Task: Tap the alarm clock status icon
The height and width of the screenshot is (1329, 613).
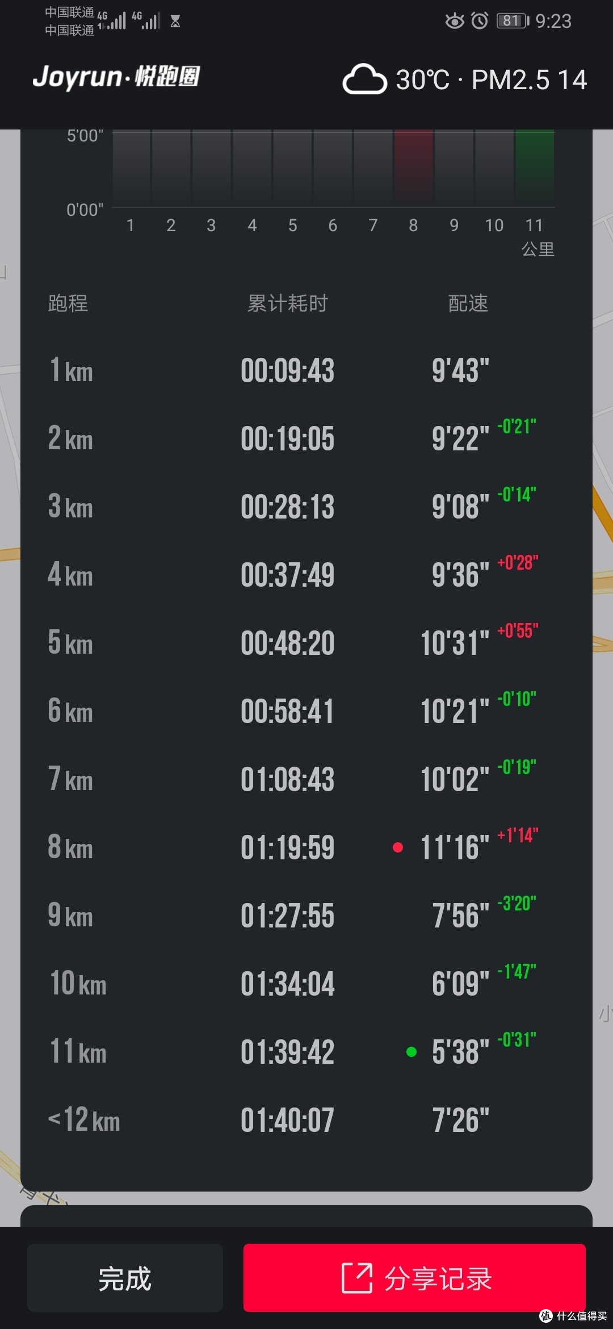Action: pyautogui.click(x=480, y=21)
